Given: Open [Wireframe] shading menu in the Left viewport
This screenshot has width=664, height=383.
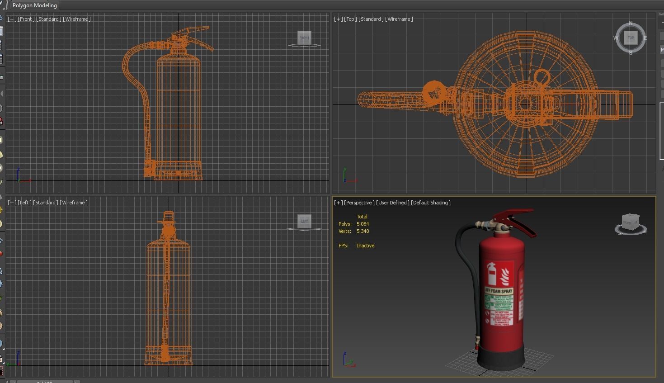Looking at the screenshot, I should coord(74,203).
